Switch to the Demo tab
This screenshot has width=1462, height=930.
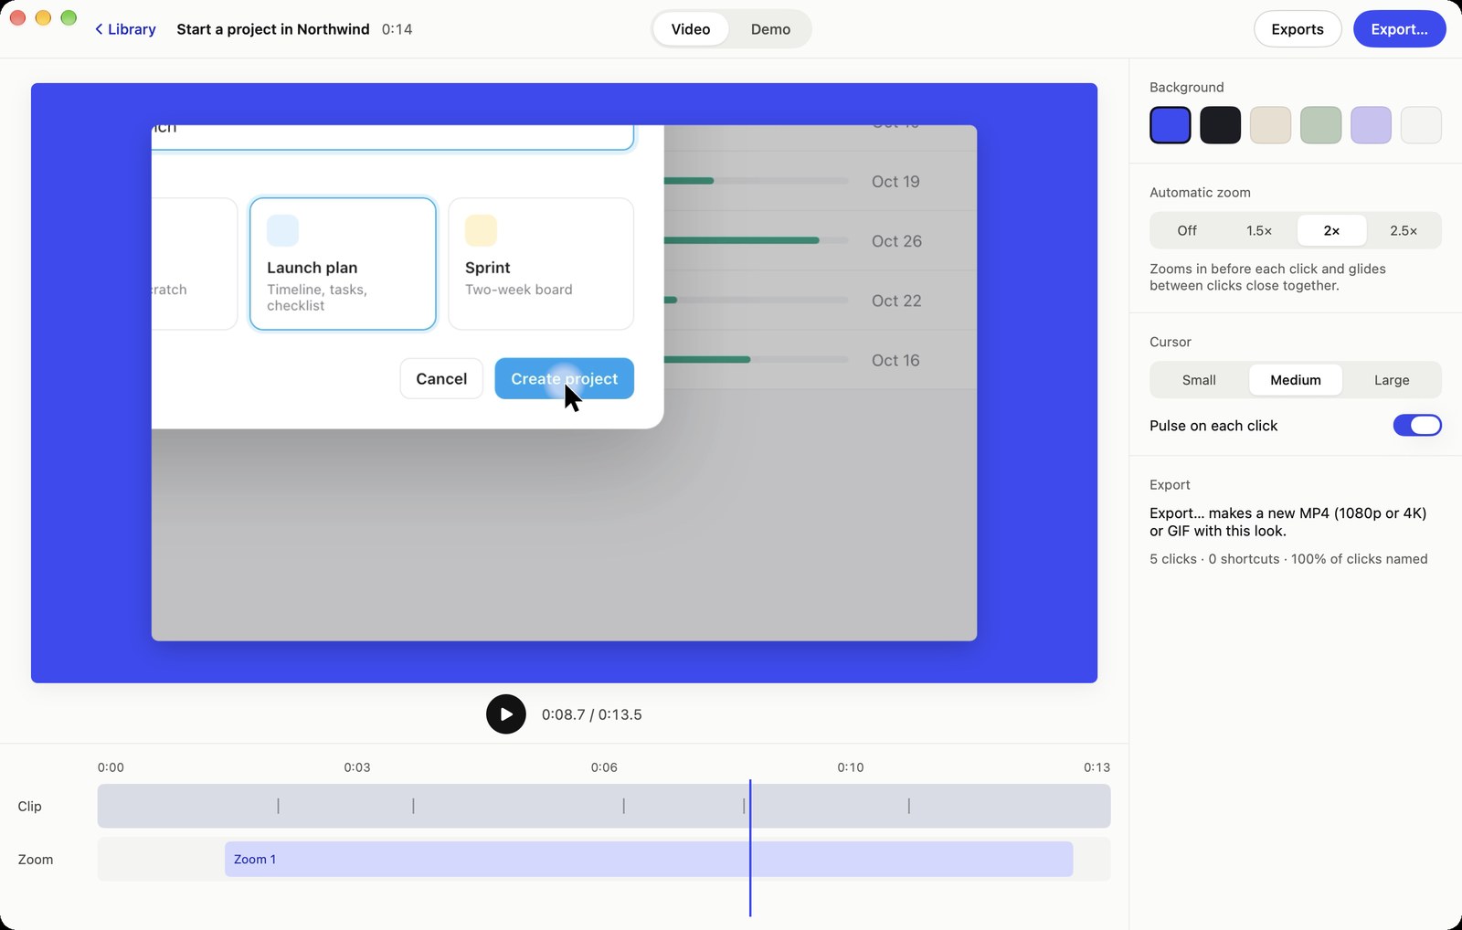tap(770, 29)
